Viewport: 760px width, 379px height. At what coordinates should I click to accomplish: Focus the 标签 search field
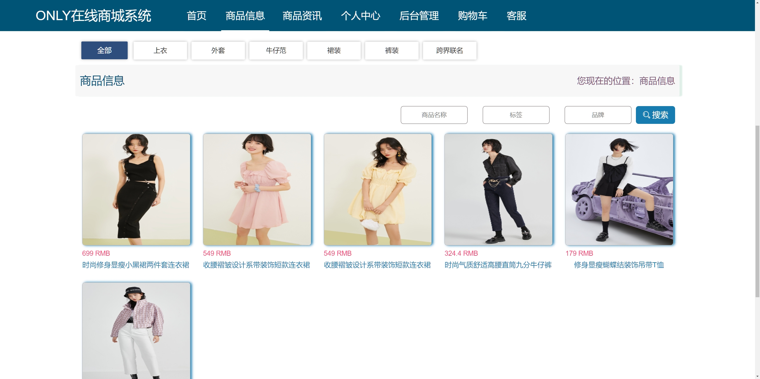point(516,115)
